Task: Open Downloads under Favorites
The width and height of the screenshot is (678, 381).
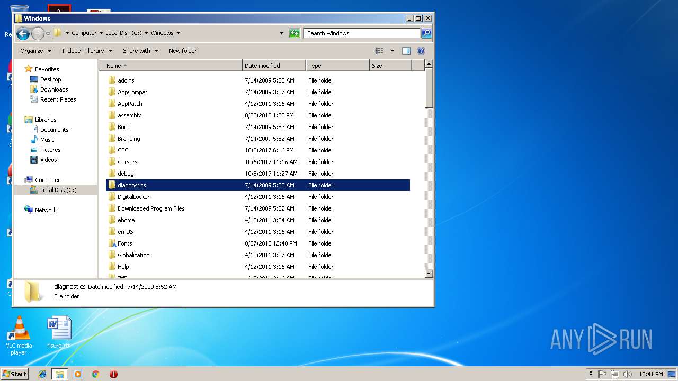Action: 54,89
